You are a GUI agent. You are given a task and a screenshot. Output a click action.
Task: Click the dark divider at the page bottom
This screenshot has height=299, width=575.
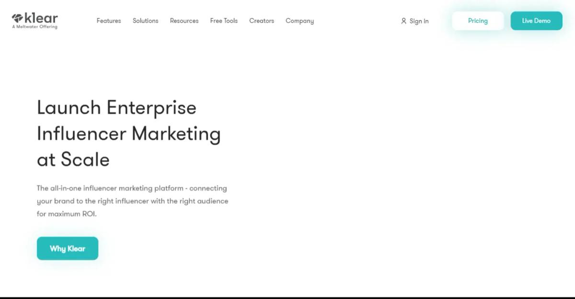[x=287, y=297]
